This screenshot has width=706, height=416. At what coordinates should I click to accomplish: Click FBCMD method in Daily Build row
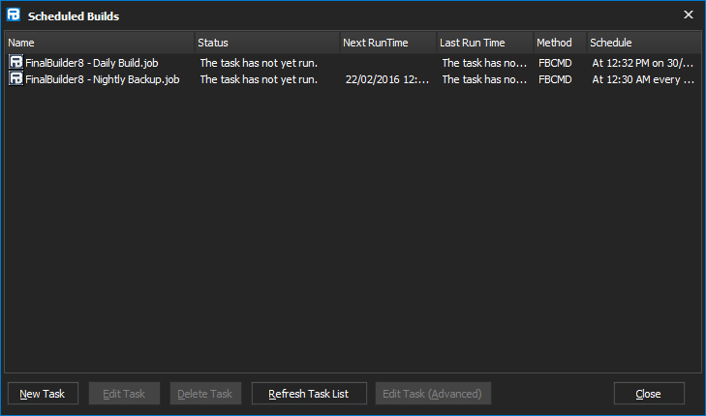(x=555, y=63)
